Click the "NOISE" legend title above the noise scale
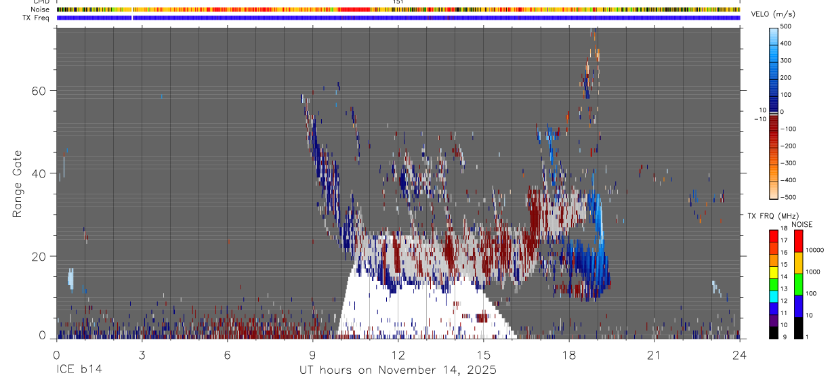Screen dimensions: 832x384 click(x=802, y=224)
